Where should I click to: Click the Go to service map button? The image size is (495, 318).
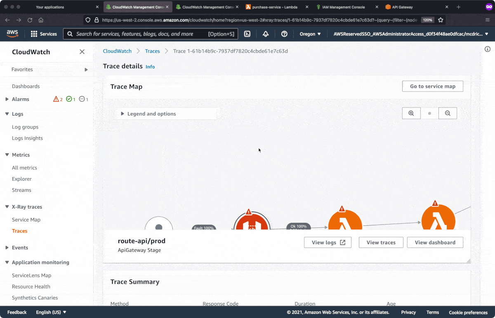[432, 86]
